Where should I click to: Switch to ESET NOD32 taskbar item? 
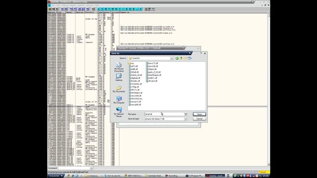click(133, 176)
